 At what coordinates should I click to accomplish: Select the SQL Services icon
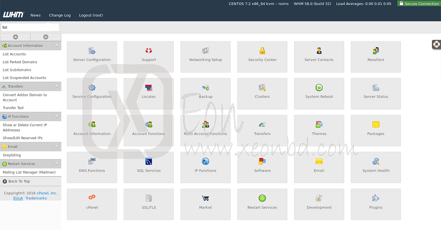(x=148, y=162)
